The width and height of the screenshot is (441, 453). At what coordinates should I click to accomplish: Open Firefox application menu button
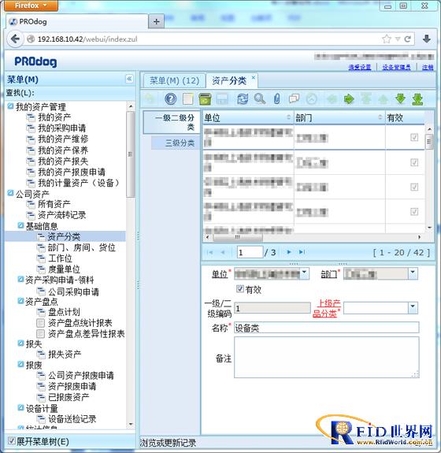(31, 6)
